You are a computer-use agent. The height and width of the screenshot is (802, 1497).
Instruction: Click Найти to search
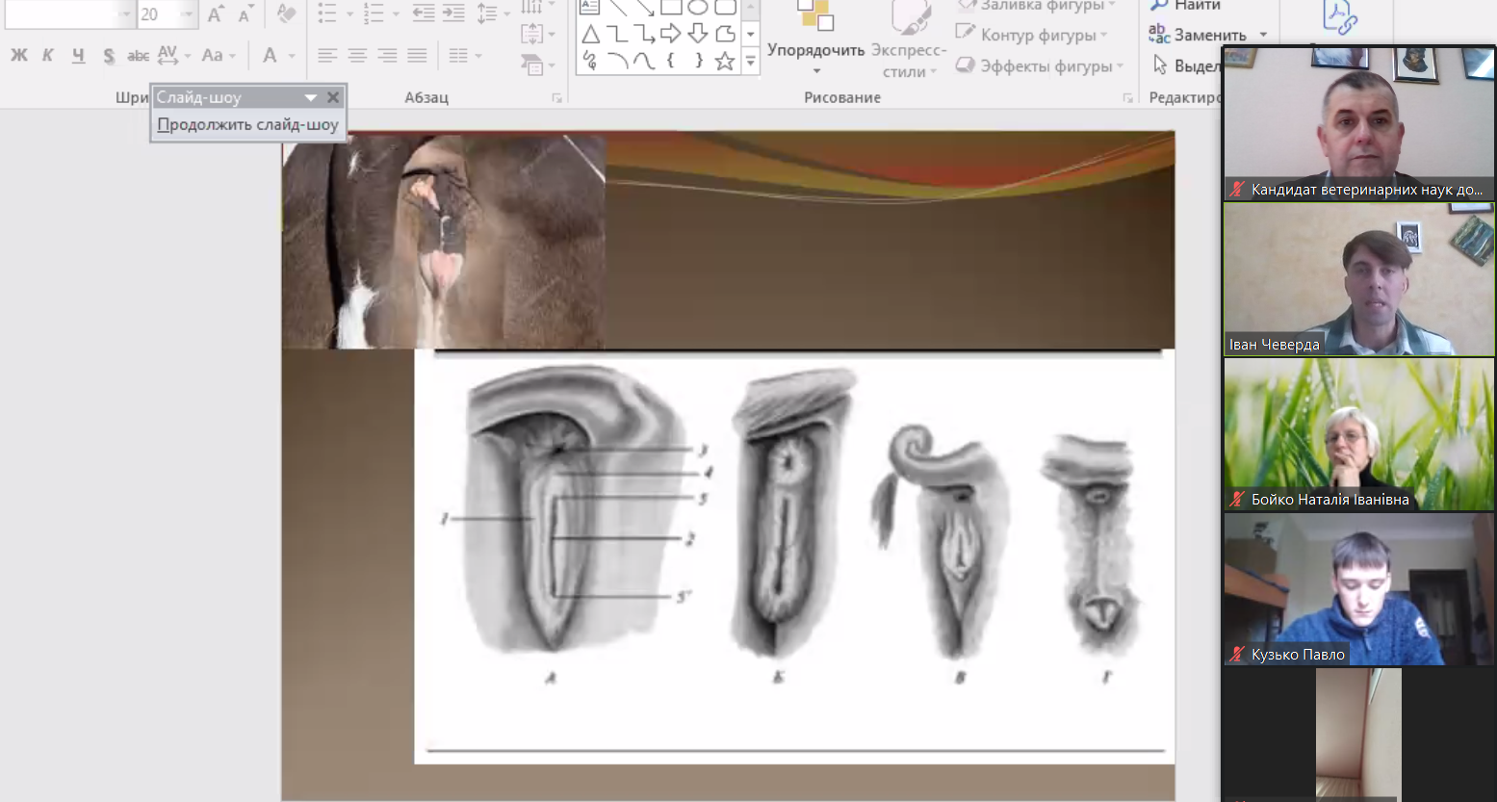(1186, 6)
